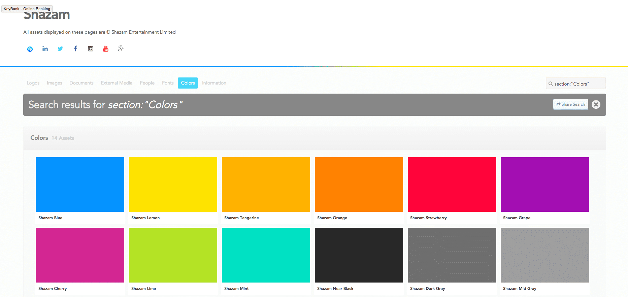Switch to the Images tab
This screenshot has height=297, width=628.
click(55, 83)
